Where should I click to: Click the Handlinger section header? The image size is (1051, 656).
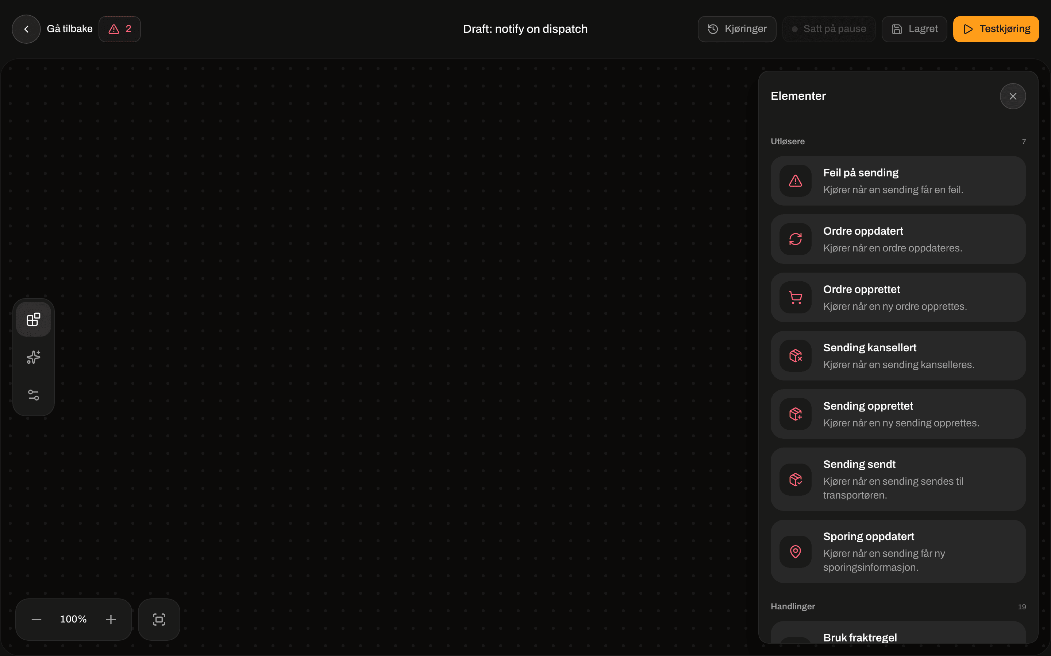[793, 606]
